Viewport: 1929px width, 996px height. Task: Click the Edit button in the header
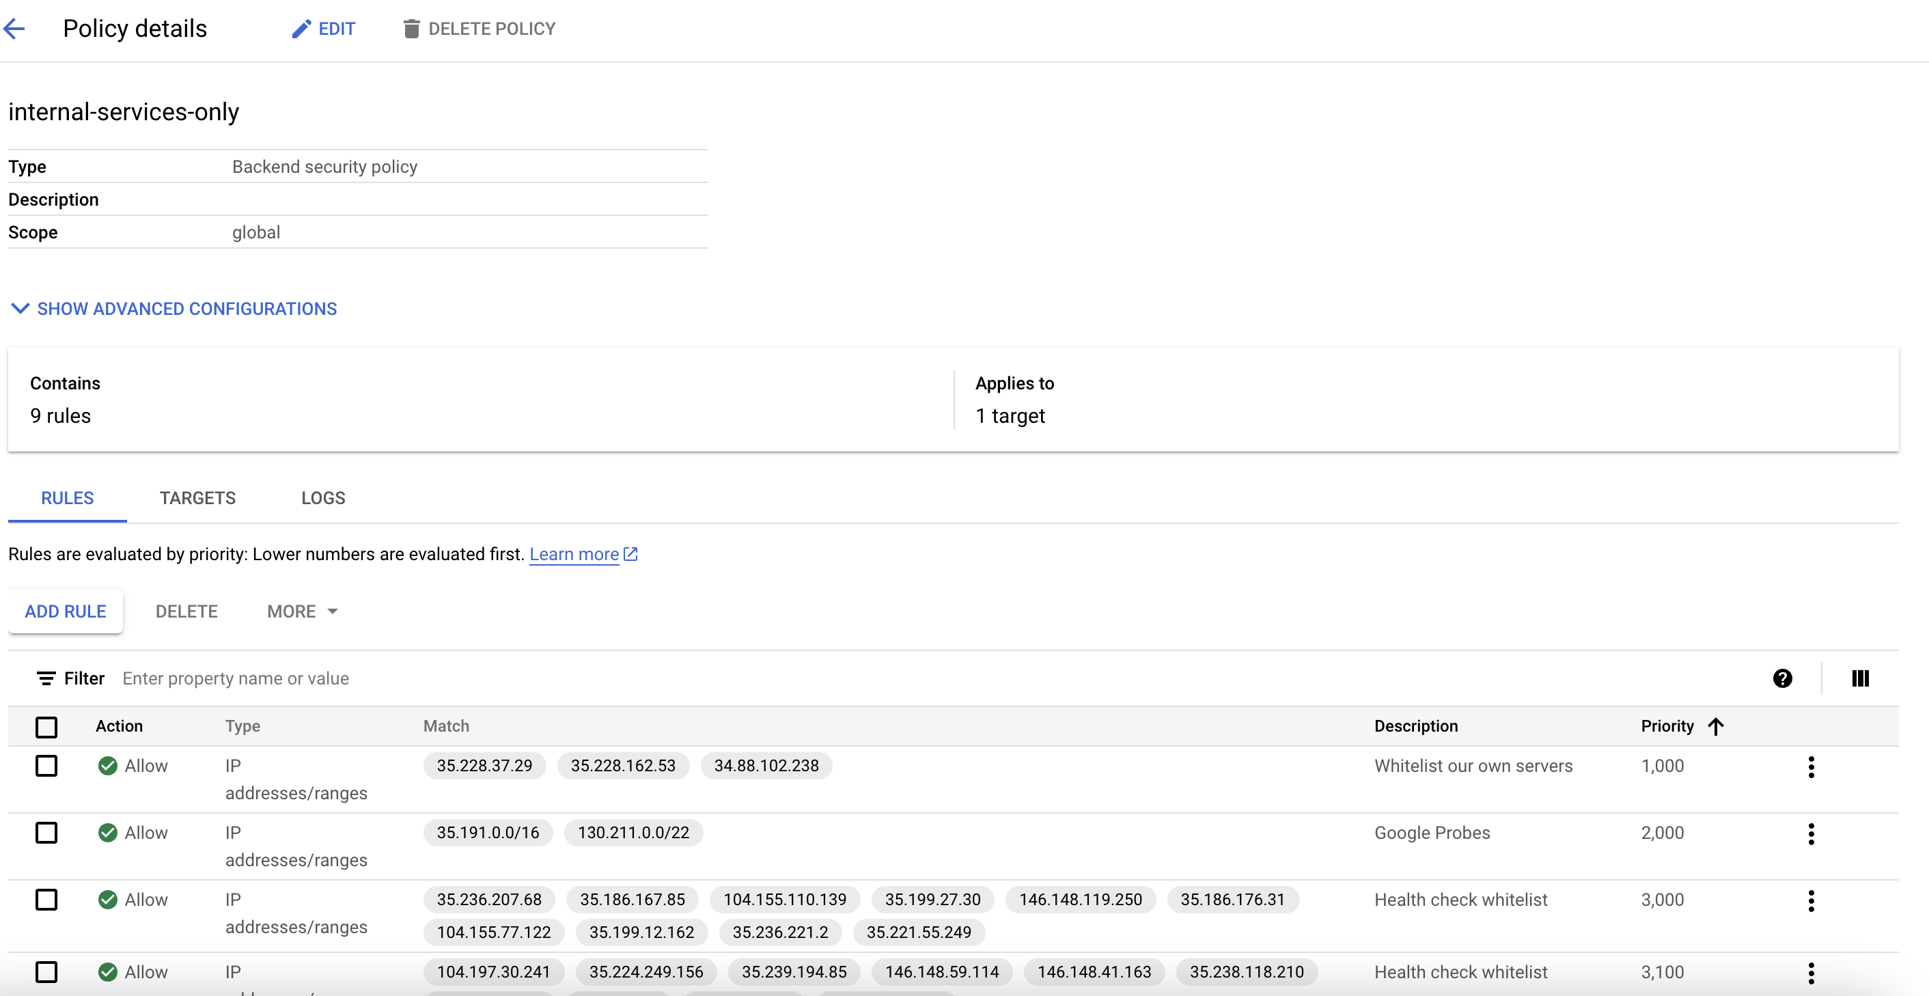tap(324, 29)
